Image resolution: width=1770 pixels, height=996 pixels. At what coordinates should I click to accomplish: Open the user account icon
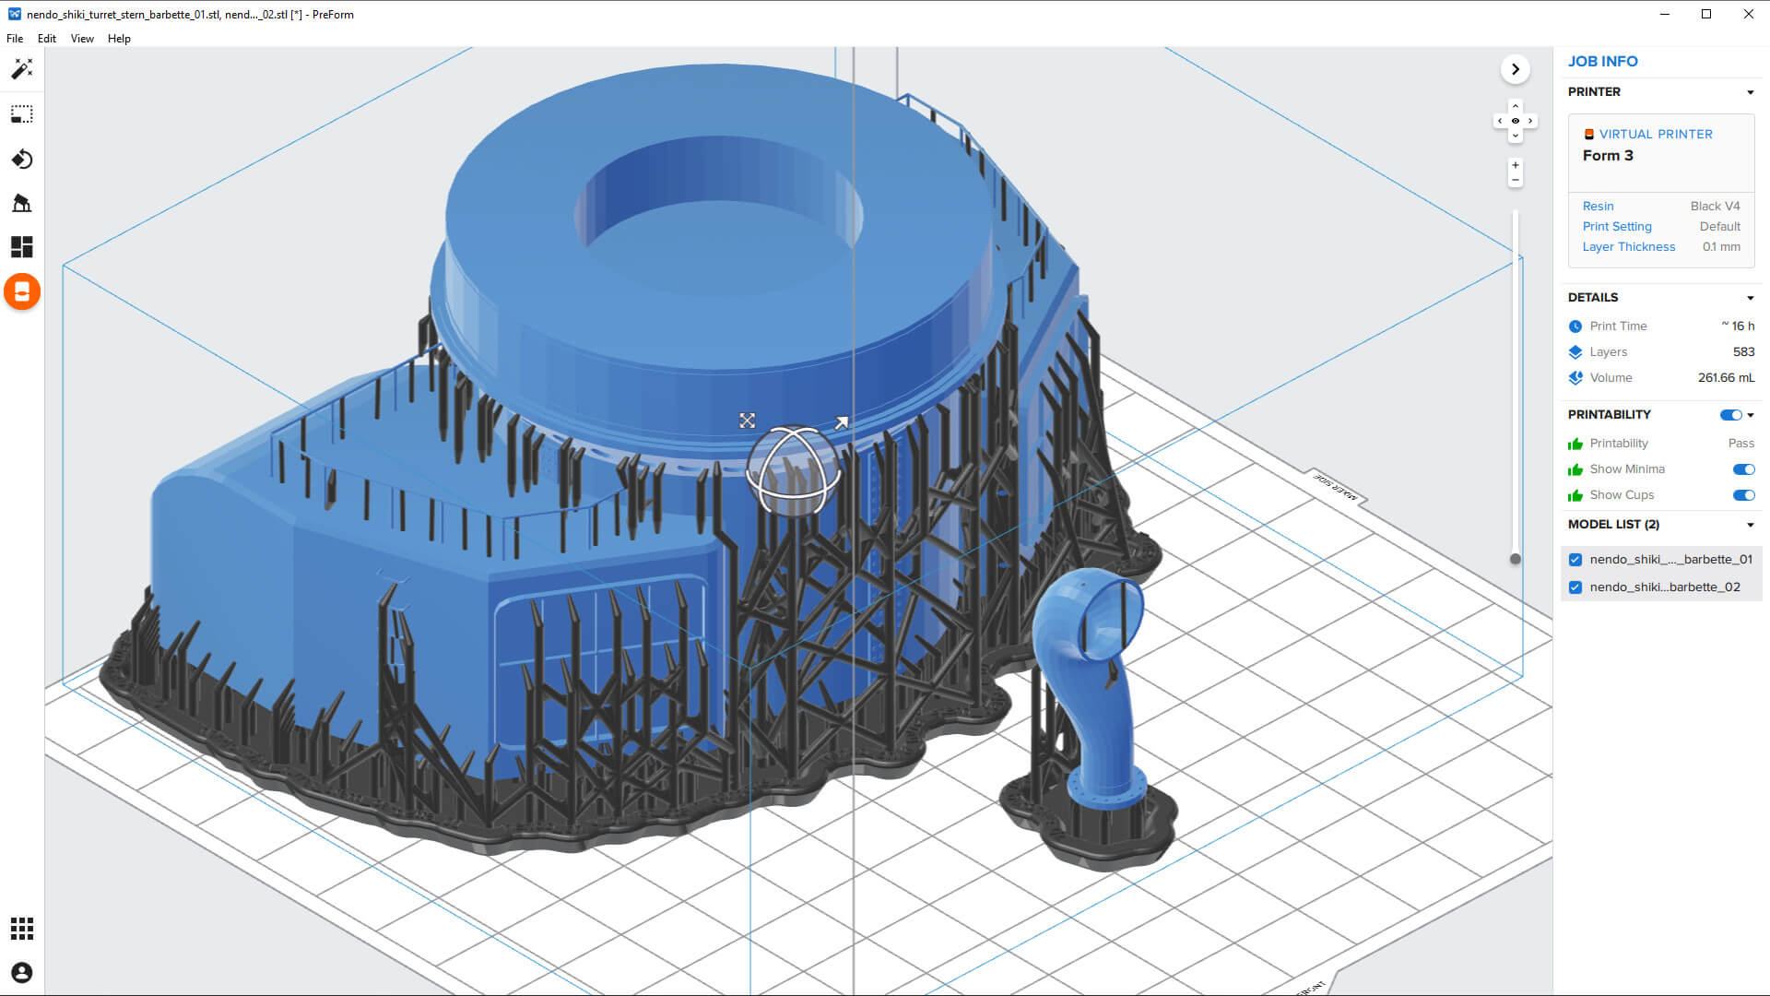[22, 973]
